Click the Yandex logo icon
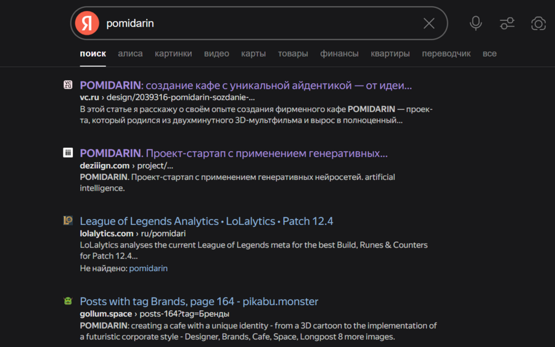This screenshot has height=347, width=555. [87, 23]
